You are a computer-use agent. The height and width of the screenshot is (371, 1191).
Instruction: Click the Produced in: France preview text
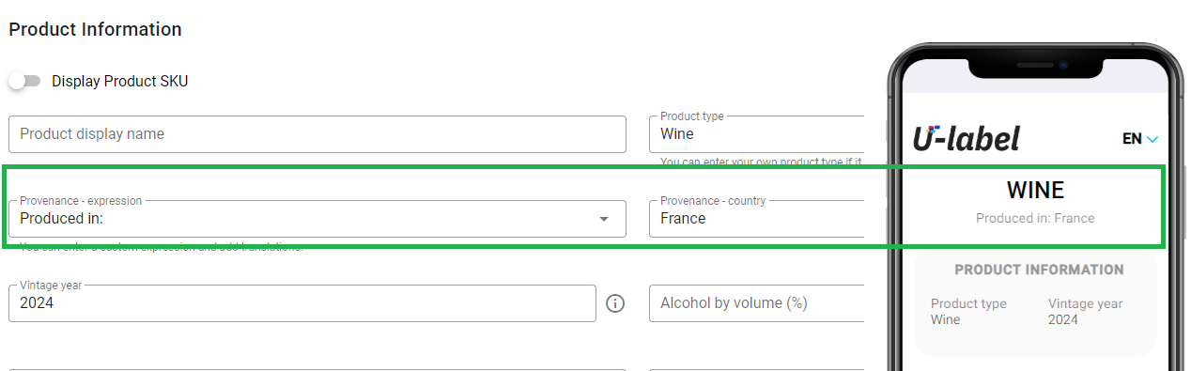[1035, 218]
